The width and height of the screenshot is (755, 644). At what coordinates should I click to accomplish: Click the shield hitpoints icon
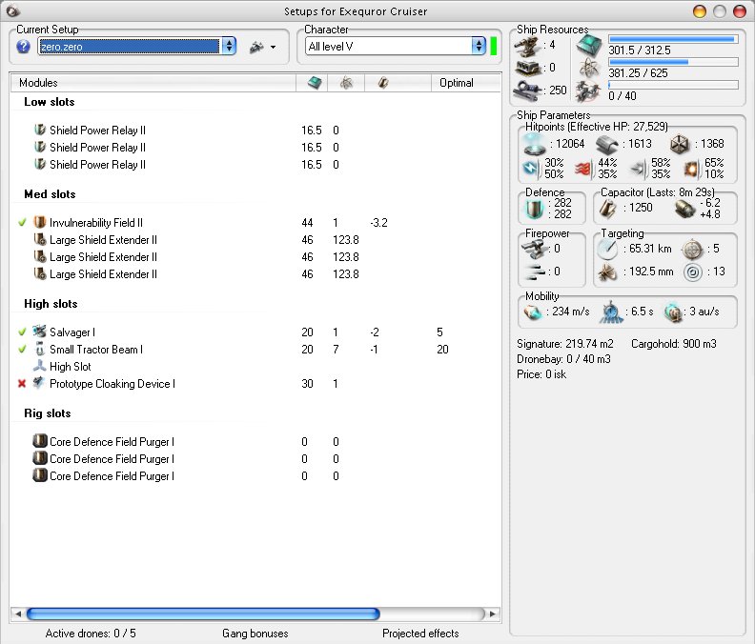coord(535,144)
